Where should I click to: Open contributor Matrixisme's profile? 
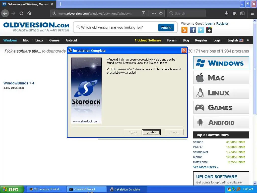[x=200, y=162]
